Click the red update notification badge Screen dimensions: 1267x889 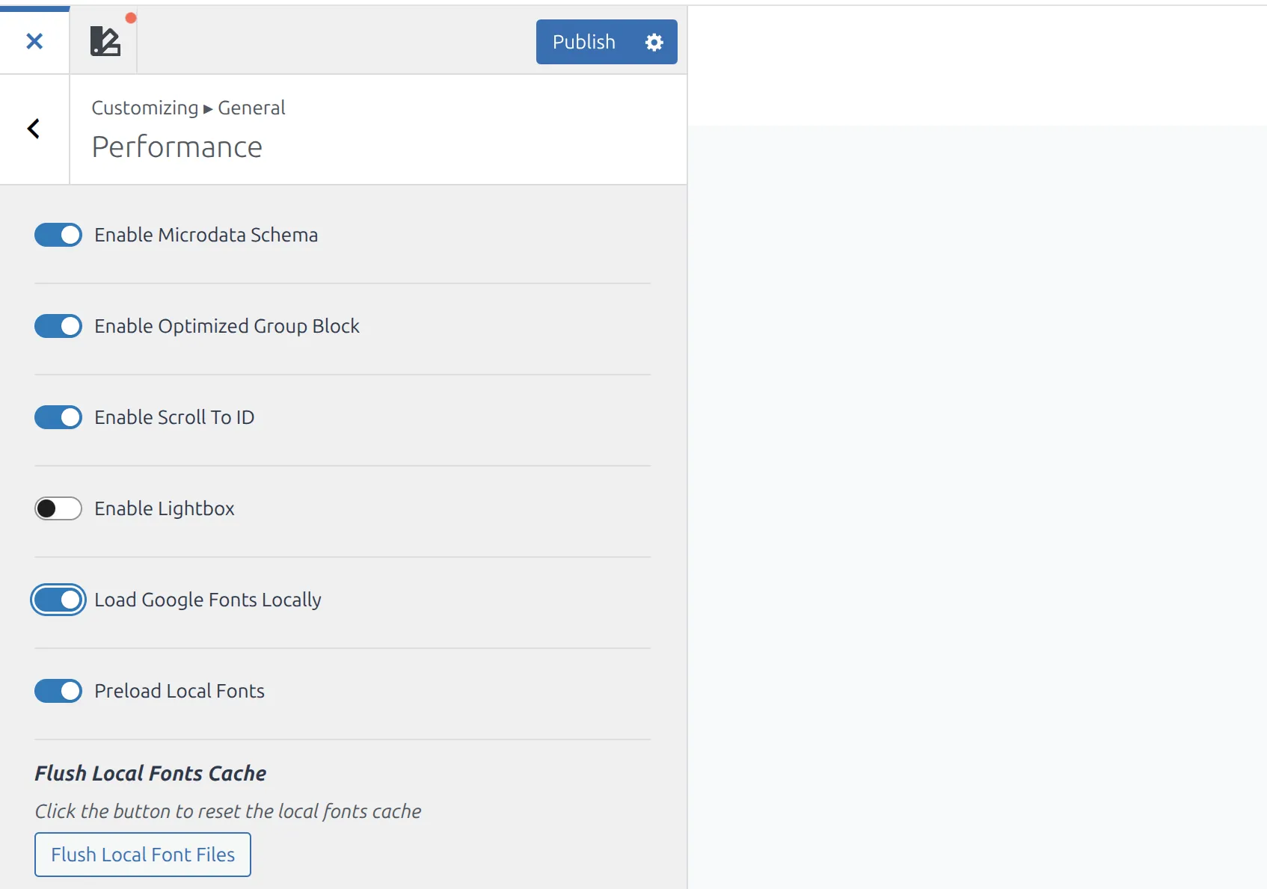point(132,17)
